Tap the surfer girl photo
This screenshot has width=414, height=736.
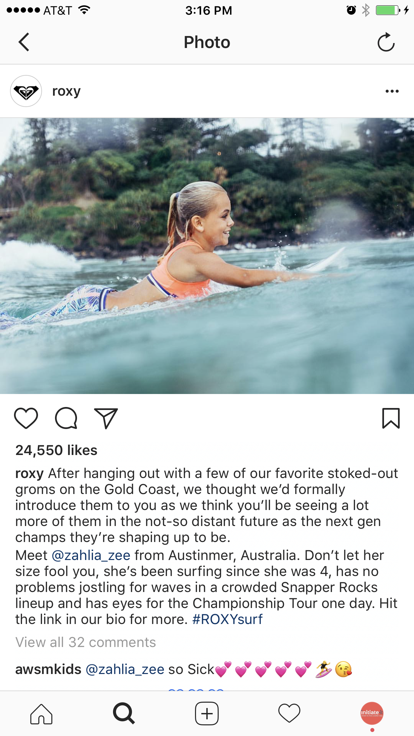(207, 256)
